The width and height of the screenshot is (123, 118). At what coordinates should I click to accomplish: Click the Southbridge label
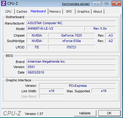coord(16,41)
